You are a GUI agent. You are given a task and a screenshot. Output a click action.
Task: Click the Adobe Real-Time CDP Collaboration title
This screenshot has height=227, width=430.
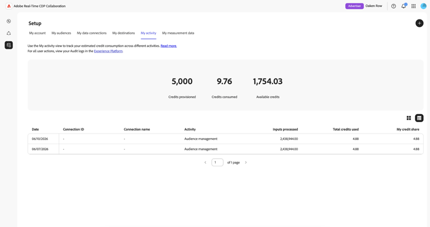pyautogui.click(x=40, y=6)
